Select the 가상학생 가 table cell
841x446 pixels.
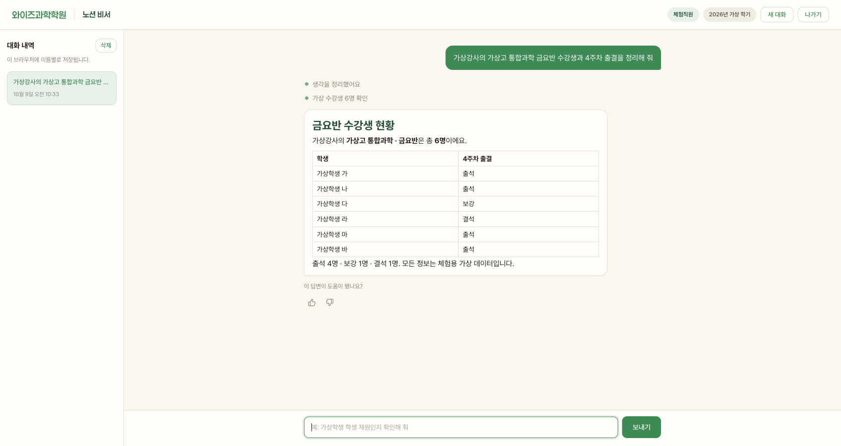click(x=385, y=173)
